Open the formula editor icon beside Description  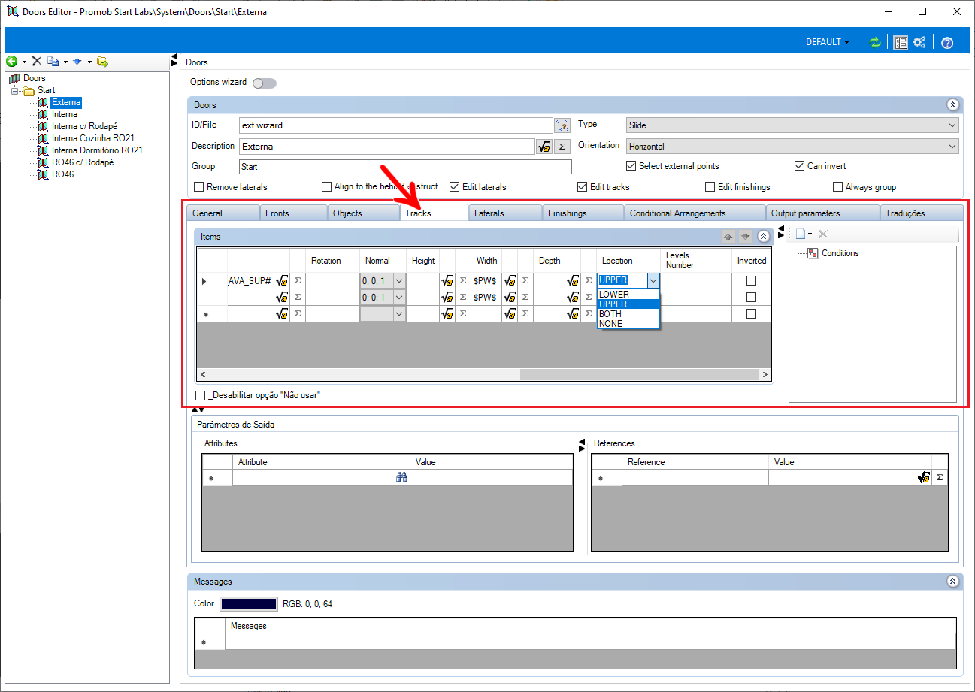[544, 147]
